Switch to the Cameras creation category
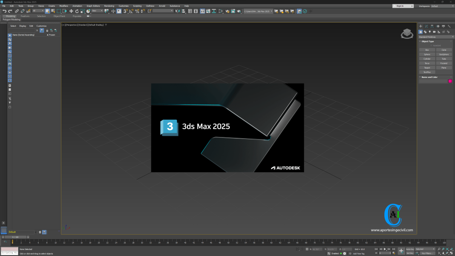This screenshot has height=256, width=455. [x=434, y=32]
